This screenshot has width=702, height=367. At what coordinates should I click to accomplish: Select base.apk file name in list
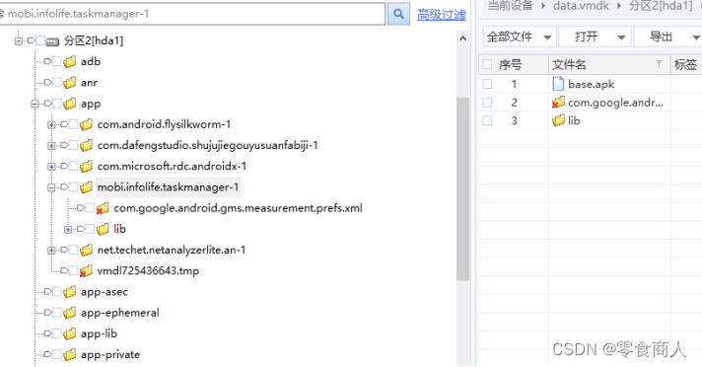click(591, 84)
